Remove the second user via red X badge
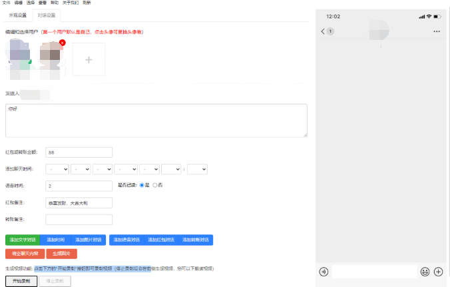450x287 pixels. coord(63,43)
